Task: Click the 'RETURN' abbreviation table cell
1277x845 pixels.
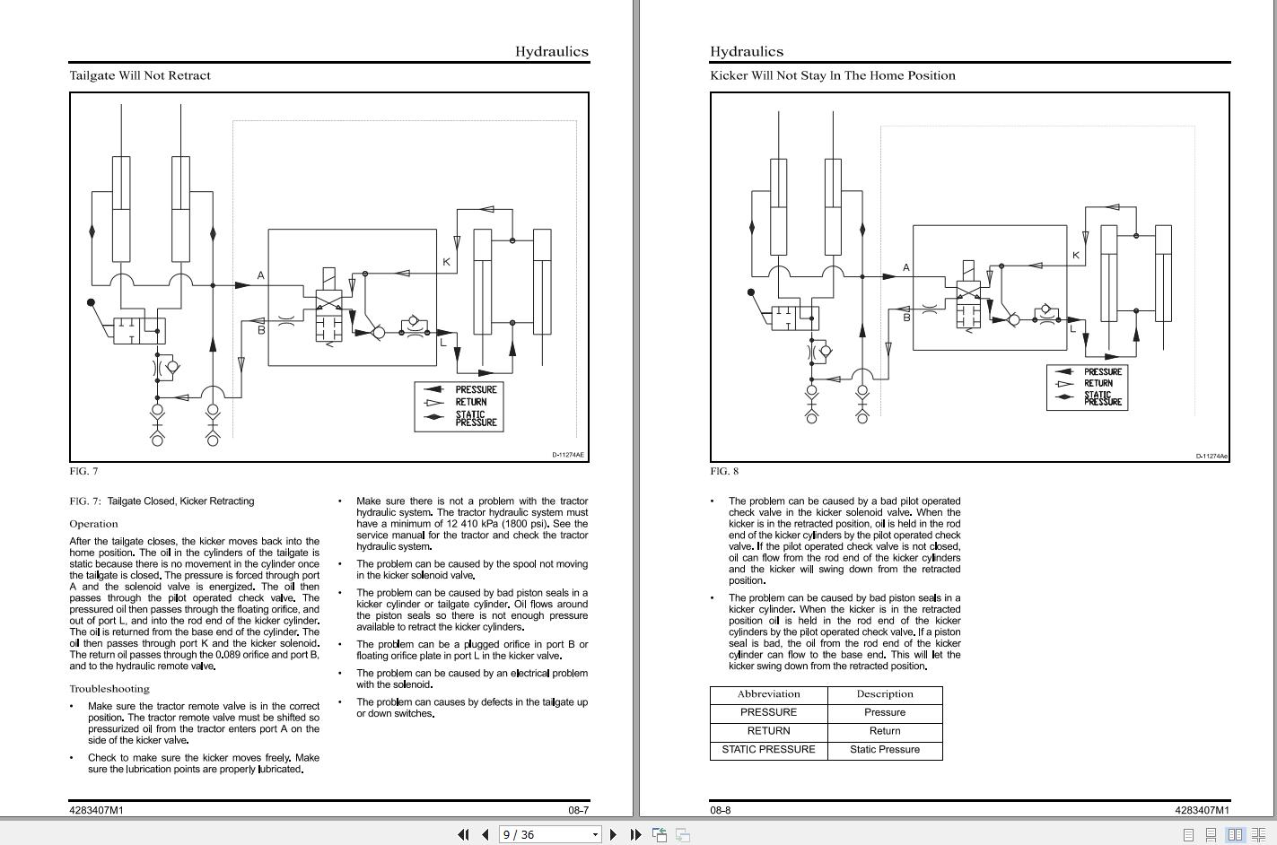Action: pyautogui.click(x=769, y=731)
